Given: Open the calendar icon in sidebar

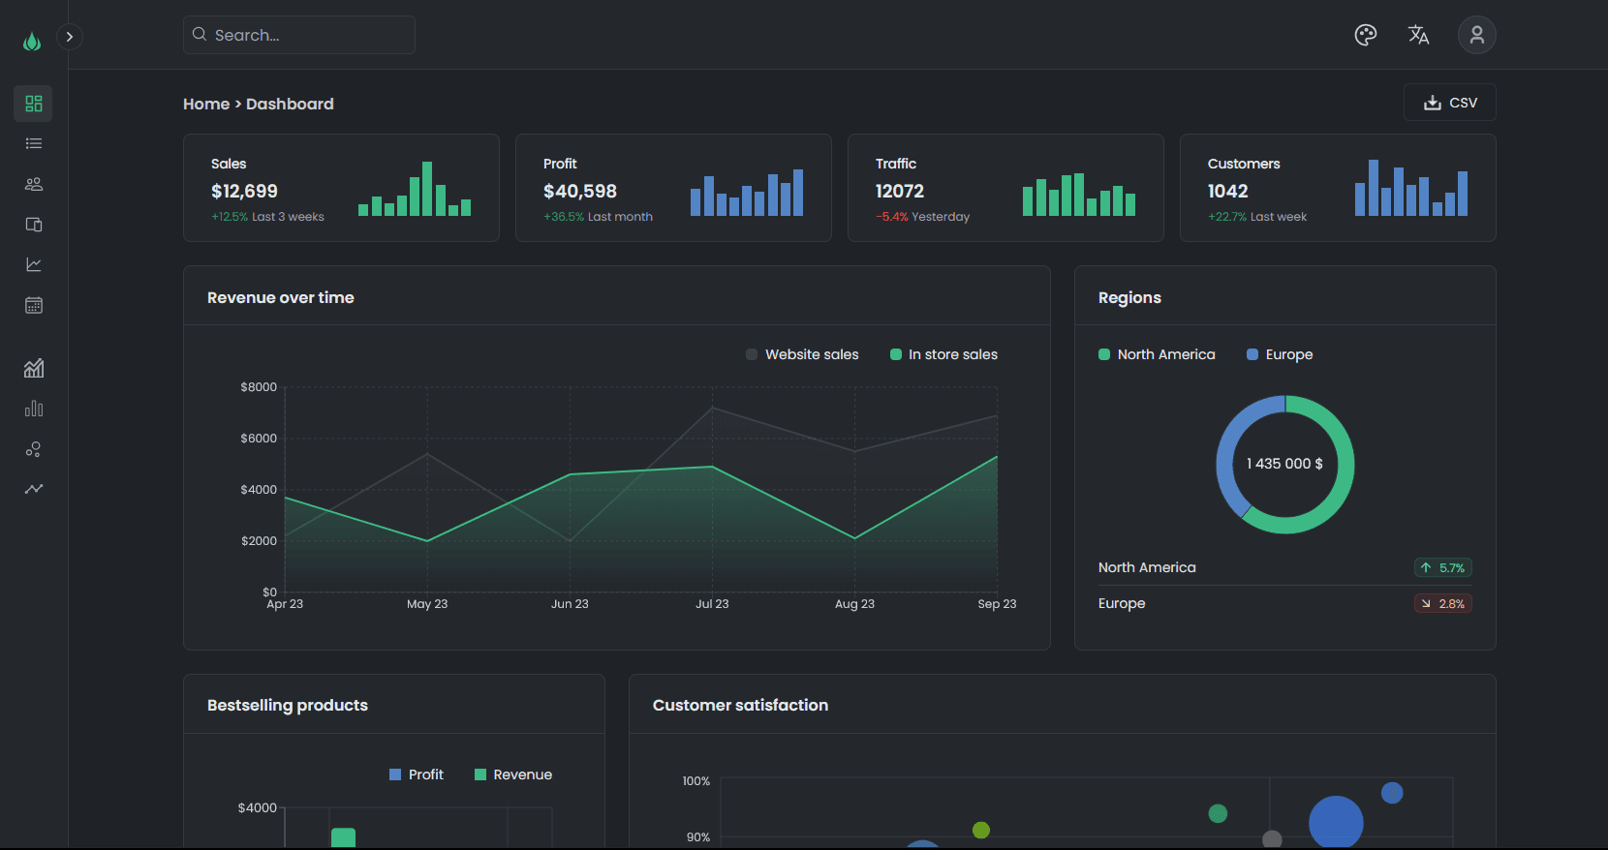Looking at the screenshot, I should [34, 306].
